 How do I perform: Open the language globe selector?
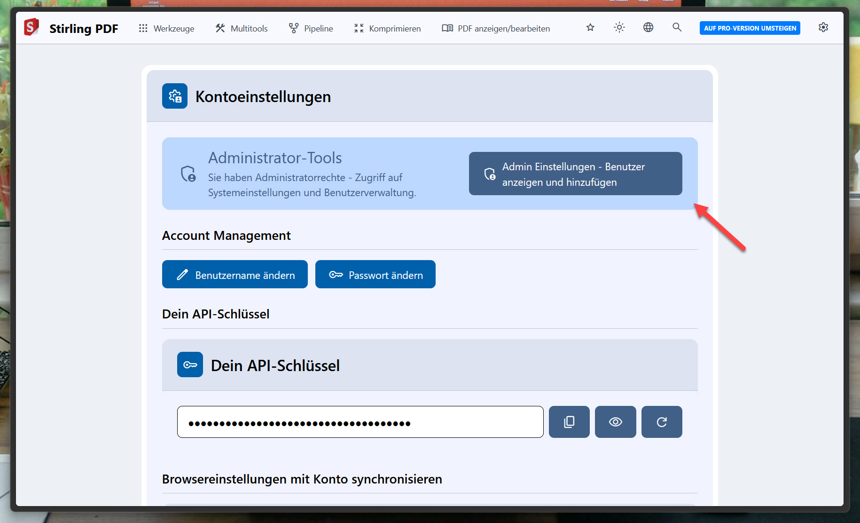tap(648, 28)
